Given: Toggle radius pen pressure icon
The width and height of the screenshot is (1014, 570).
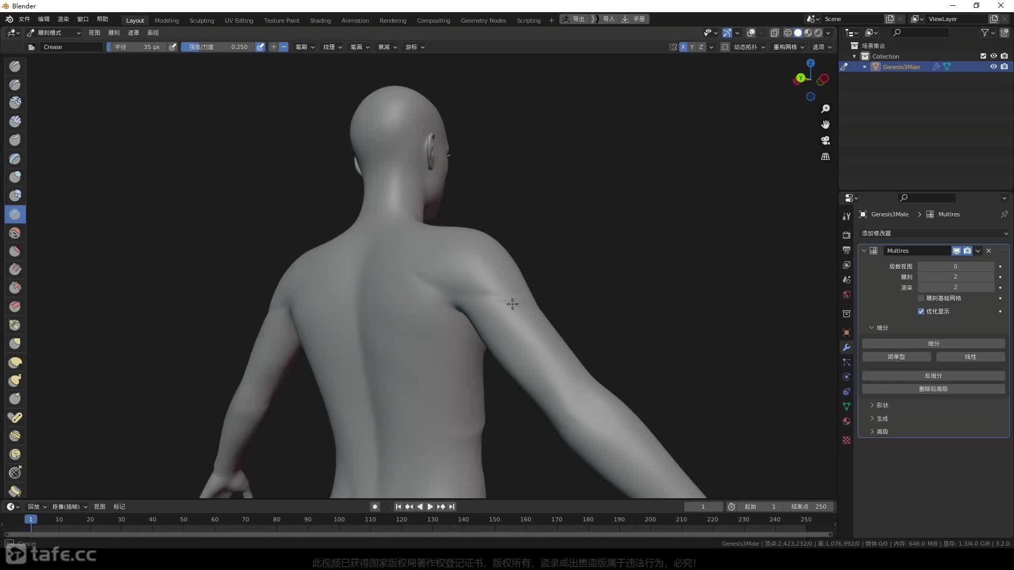Looking at the screenshot, I should (x=173, y=47).
